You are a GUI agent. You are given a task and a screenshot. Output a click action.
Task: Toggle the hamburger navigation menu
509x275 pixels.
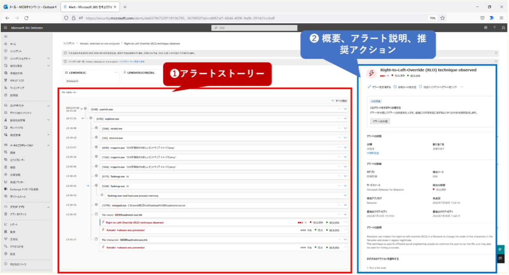pyautogui.click(x=5, y=36)
